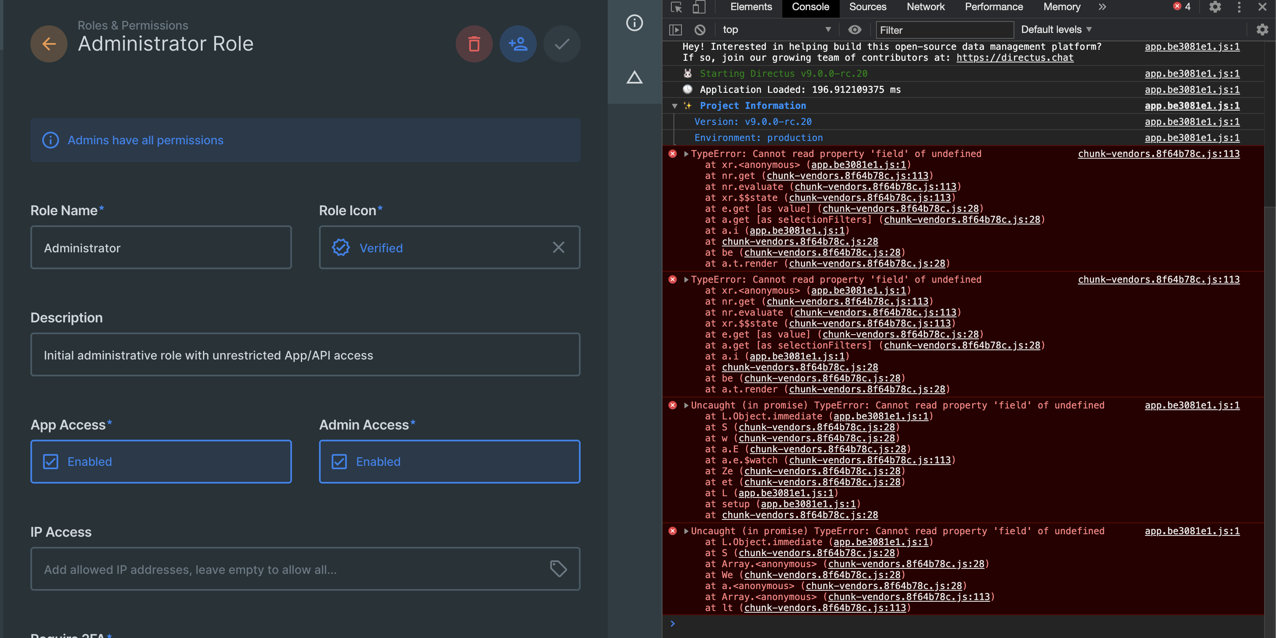
Task: Disable Admin Access checkbox
Action: (340, 461)
